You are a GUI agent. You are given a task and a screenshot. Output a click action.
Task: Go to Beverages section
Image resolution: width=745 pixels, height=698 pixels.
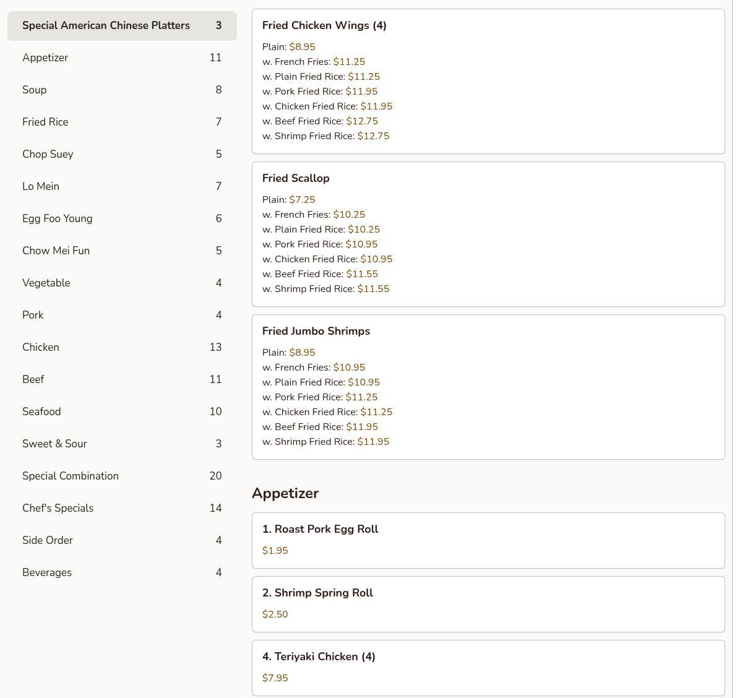[x=122, y=572]
